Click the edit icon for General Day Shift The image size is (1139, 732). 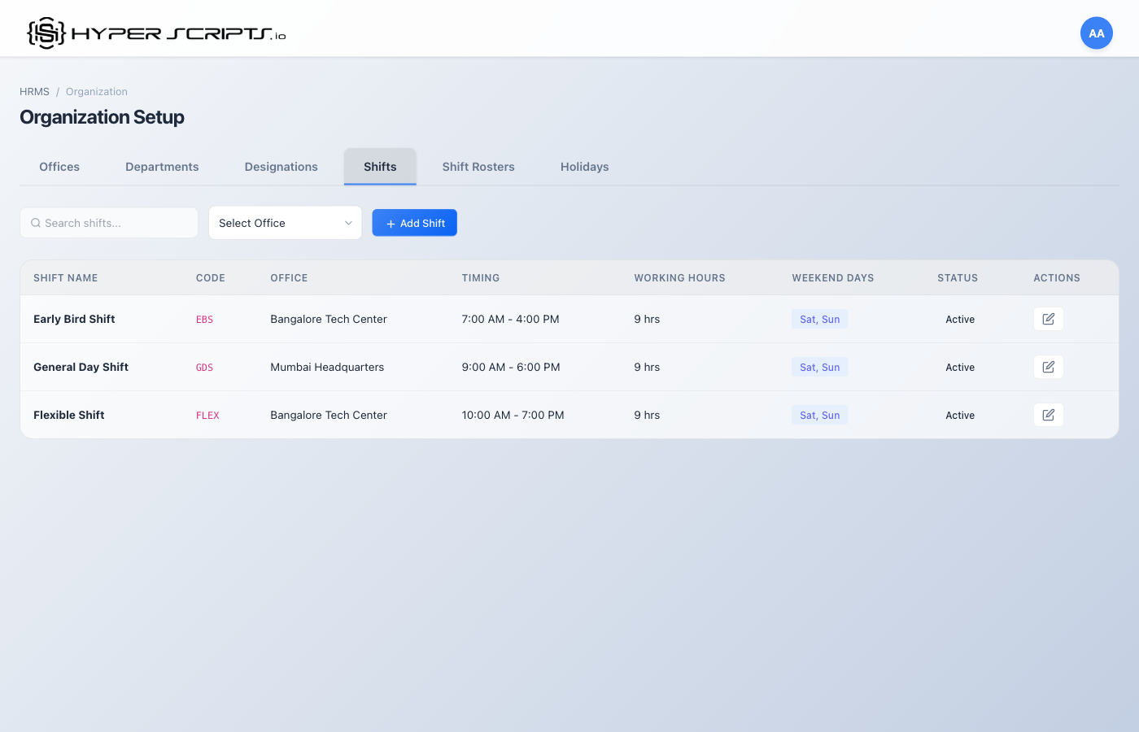[1048, 367]
